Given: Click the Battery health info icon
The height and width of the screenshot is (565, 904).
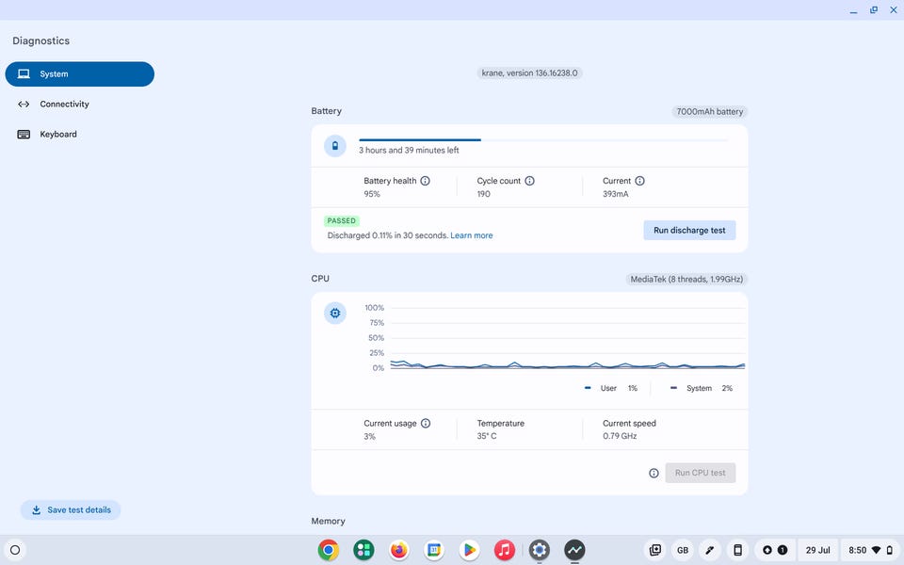Looking at the screenshot, I should (x=425, y=181).
